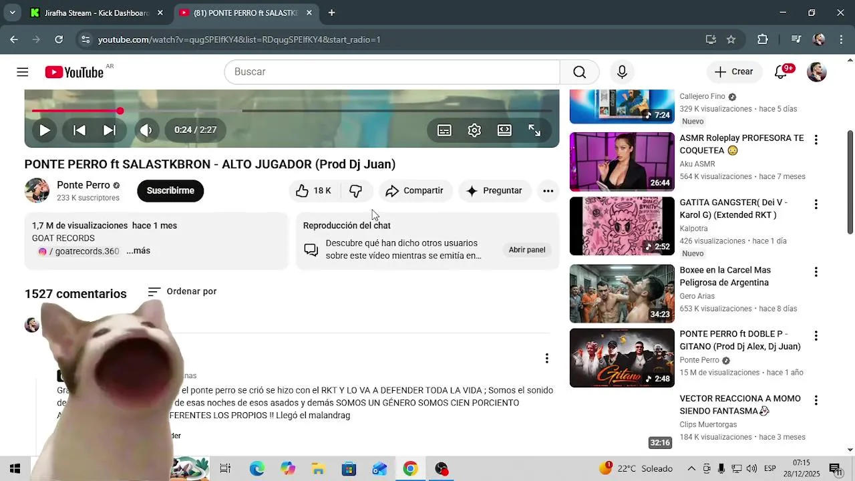Image resolution: width=855 pixels, height=481 pixels.
Task: Open the options menu on the pinned comment
Action: 546,359
